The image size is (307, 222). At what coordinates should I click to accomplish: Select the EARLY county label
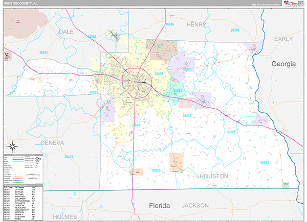pyautogui.click(x=283, y=39)
